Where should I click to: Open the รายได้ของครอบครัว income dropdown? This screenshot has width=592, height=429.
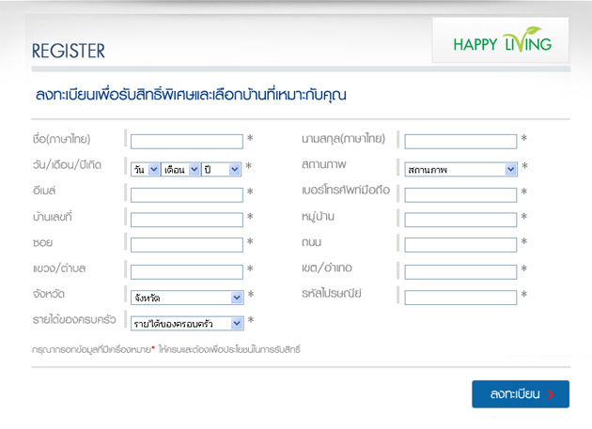pyautogui.click(x=186, y=324)
